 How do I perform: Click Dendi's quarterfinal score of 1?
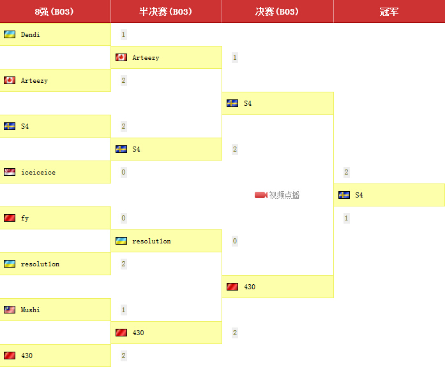pyautogui.click(x=123, y=34)
